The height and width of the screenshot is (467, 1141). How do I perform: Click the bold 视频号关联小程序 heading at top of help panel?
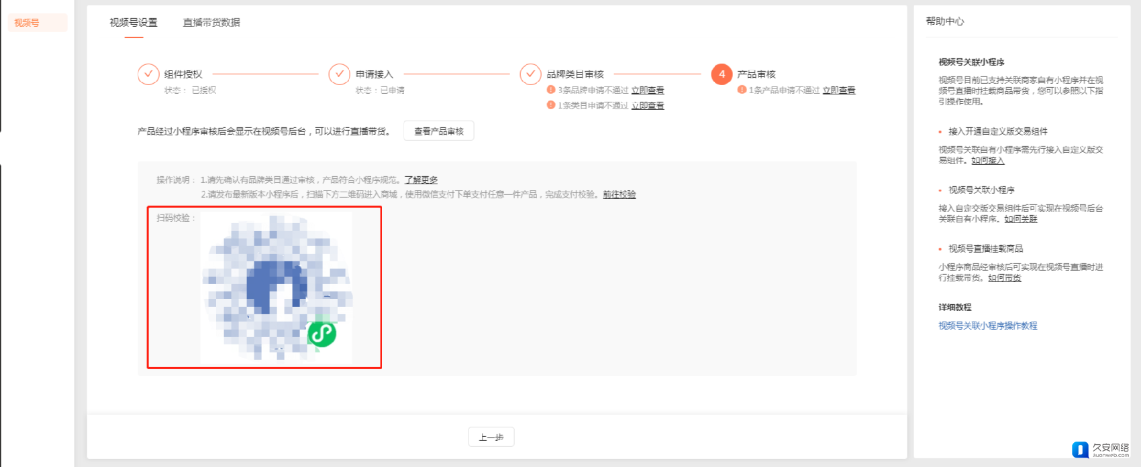(971, 62)
